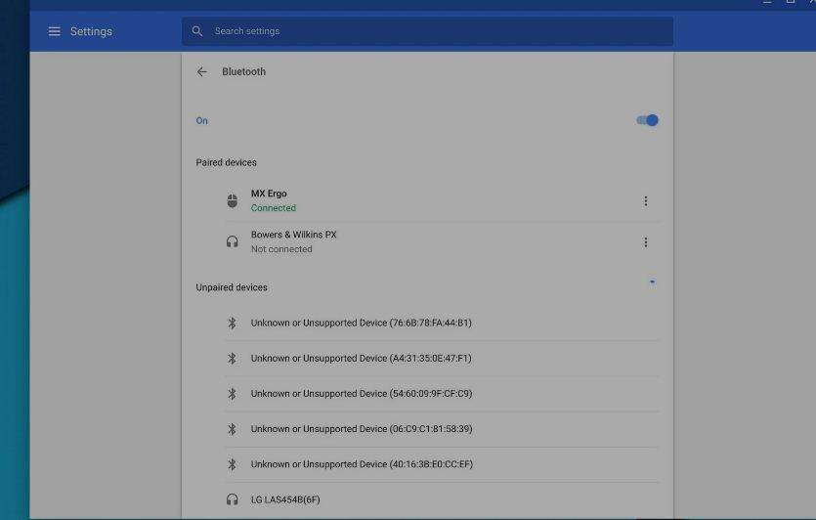The height and width of the screenshot is (520, 816).
Task: Click Bluetooth icon for device A4:31:35:0E:47:F1
Action: (233, 358)
